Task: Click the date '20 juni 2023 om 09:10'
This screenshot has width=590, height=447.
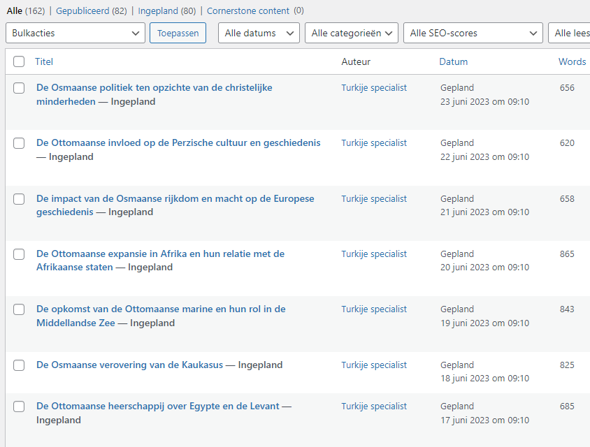Action: [x=484, y=268]
